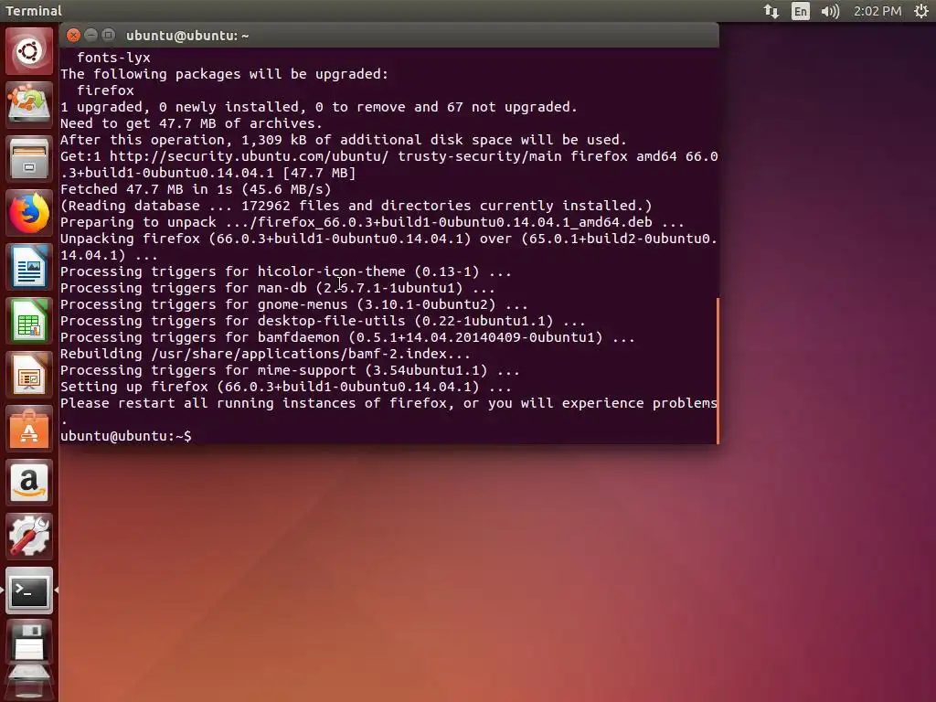Maximize the ubuntu@ubuntu terminal window
Screen dimensions: 936x702
(x=108, y=36)
